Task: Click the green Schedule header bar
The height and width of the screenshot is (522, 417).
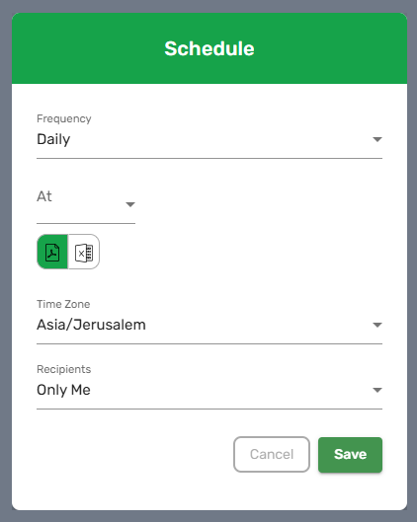Action: click(209, 48)
